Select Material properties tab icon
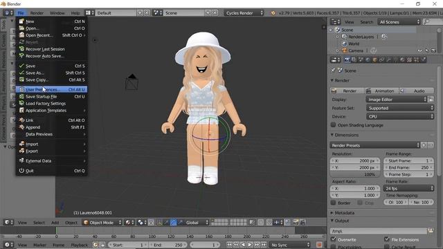Image resolution: width=443 pixels, height=249 pixels. (402, 59)
